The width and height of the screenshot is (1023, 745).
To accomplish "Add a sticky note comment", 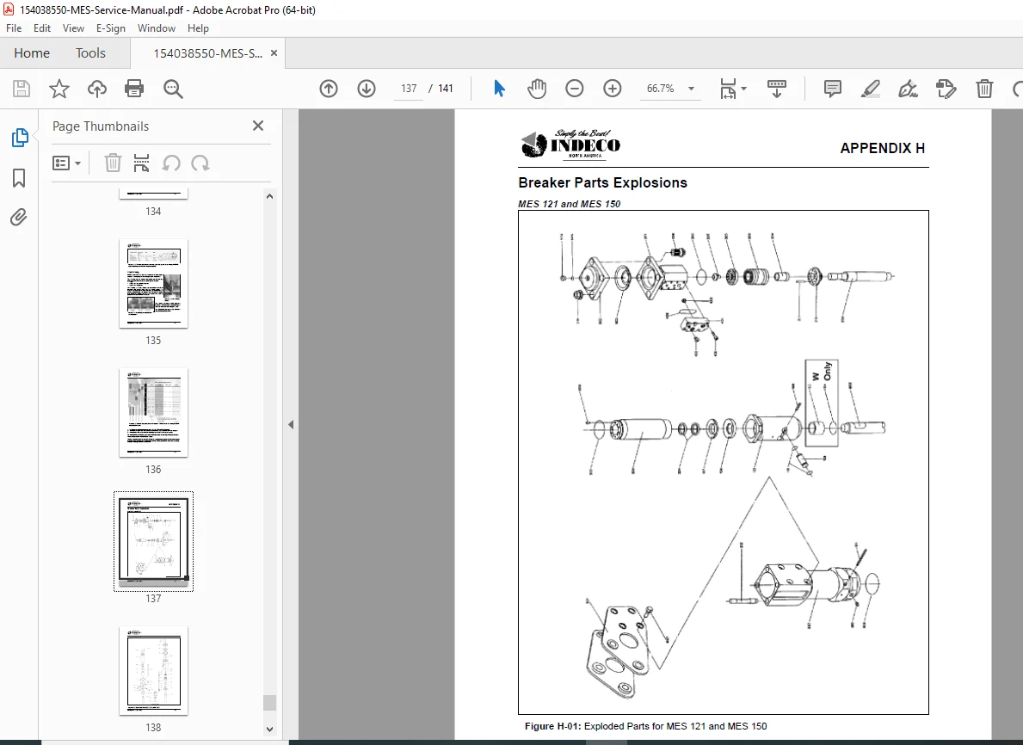I will pos(833,89).
